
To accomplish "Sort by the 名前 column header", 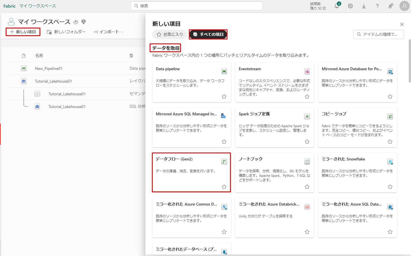I will 39,56.
